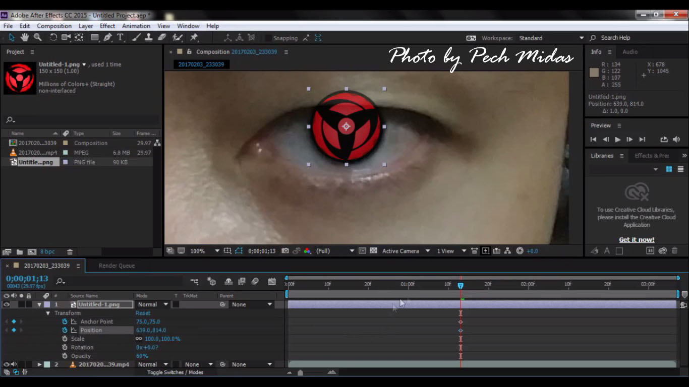Hide the Untitled-1.png layer with eye toggle

pos(7,304)
